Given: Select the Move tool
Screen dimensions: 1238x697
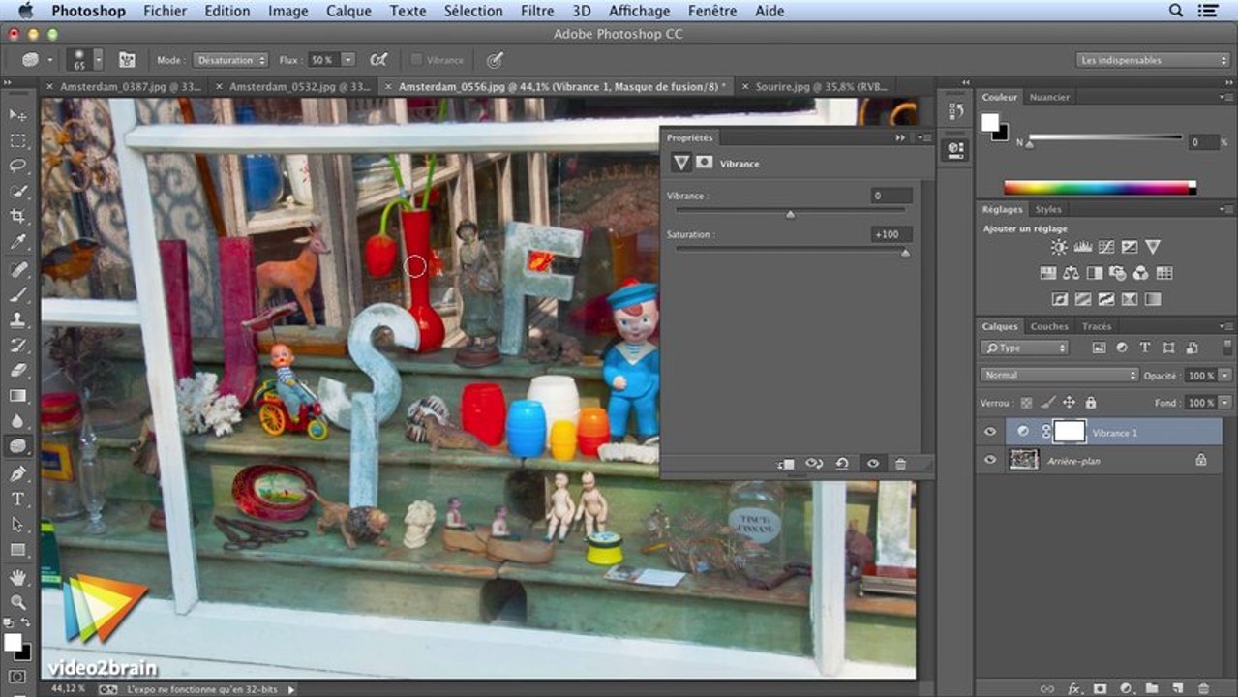Looking at the screenshot, I should point(17,115).
